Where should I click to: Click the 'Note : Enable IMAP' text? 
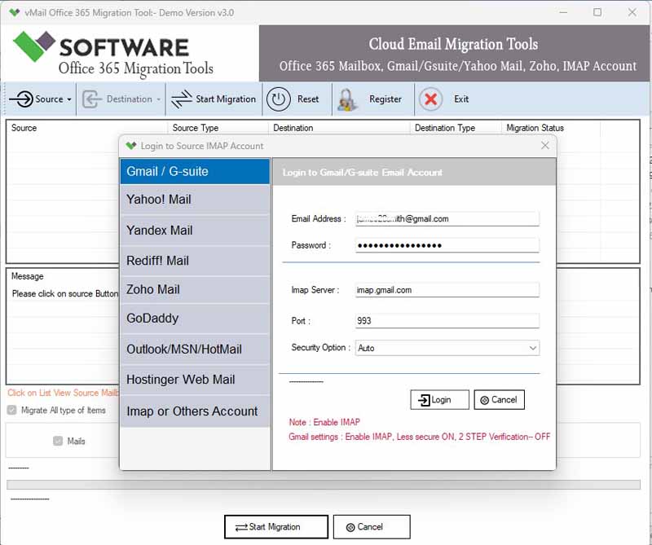pyautogui.click(x=324, y=422)
